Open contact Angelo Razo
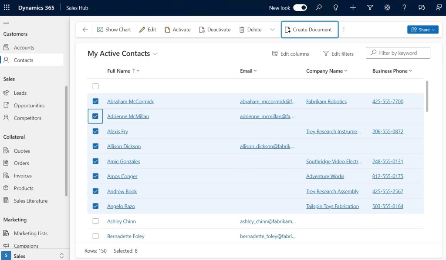 pyautogui.click(x=121, y=207)
